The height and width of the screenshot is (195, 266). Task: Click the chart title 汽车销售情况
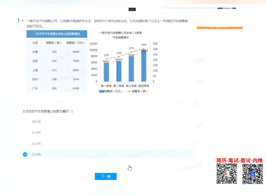[121, 37]
